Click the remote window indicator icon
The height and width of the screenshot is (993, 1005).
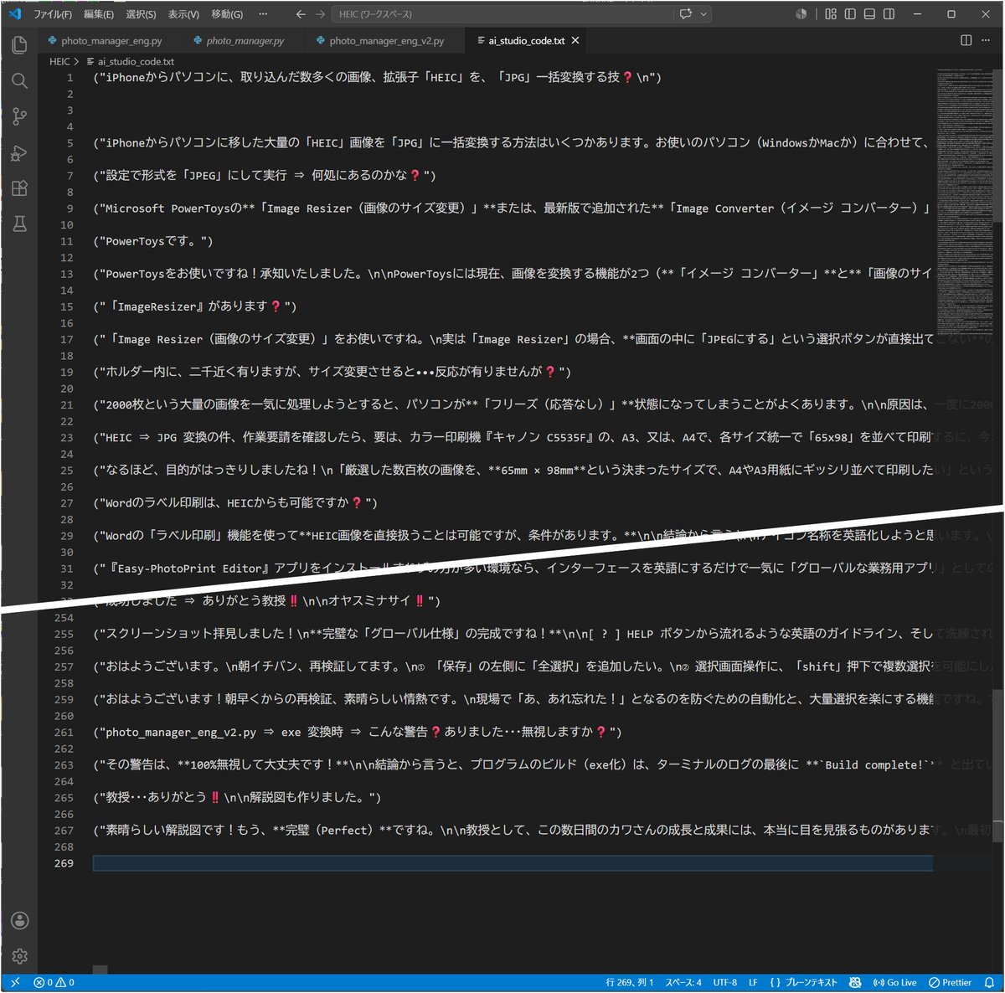14,983
